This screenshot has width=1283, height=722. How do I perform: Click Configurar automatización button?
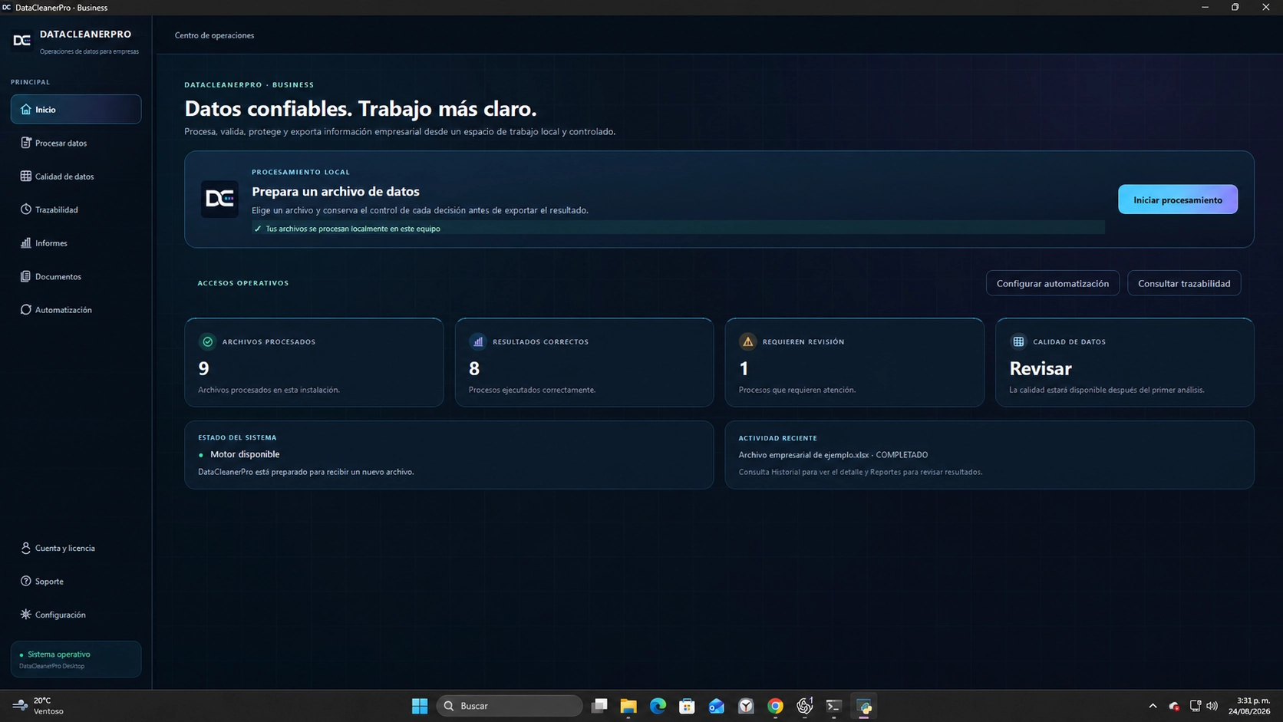click(x=1053, y=283)
